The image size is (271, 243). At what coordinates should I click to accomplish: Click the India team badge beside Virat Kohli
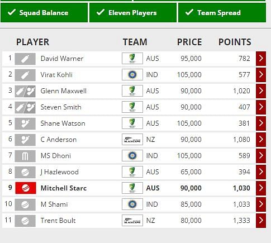[132, 75]
